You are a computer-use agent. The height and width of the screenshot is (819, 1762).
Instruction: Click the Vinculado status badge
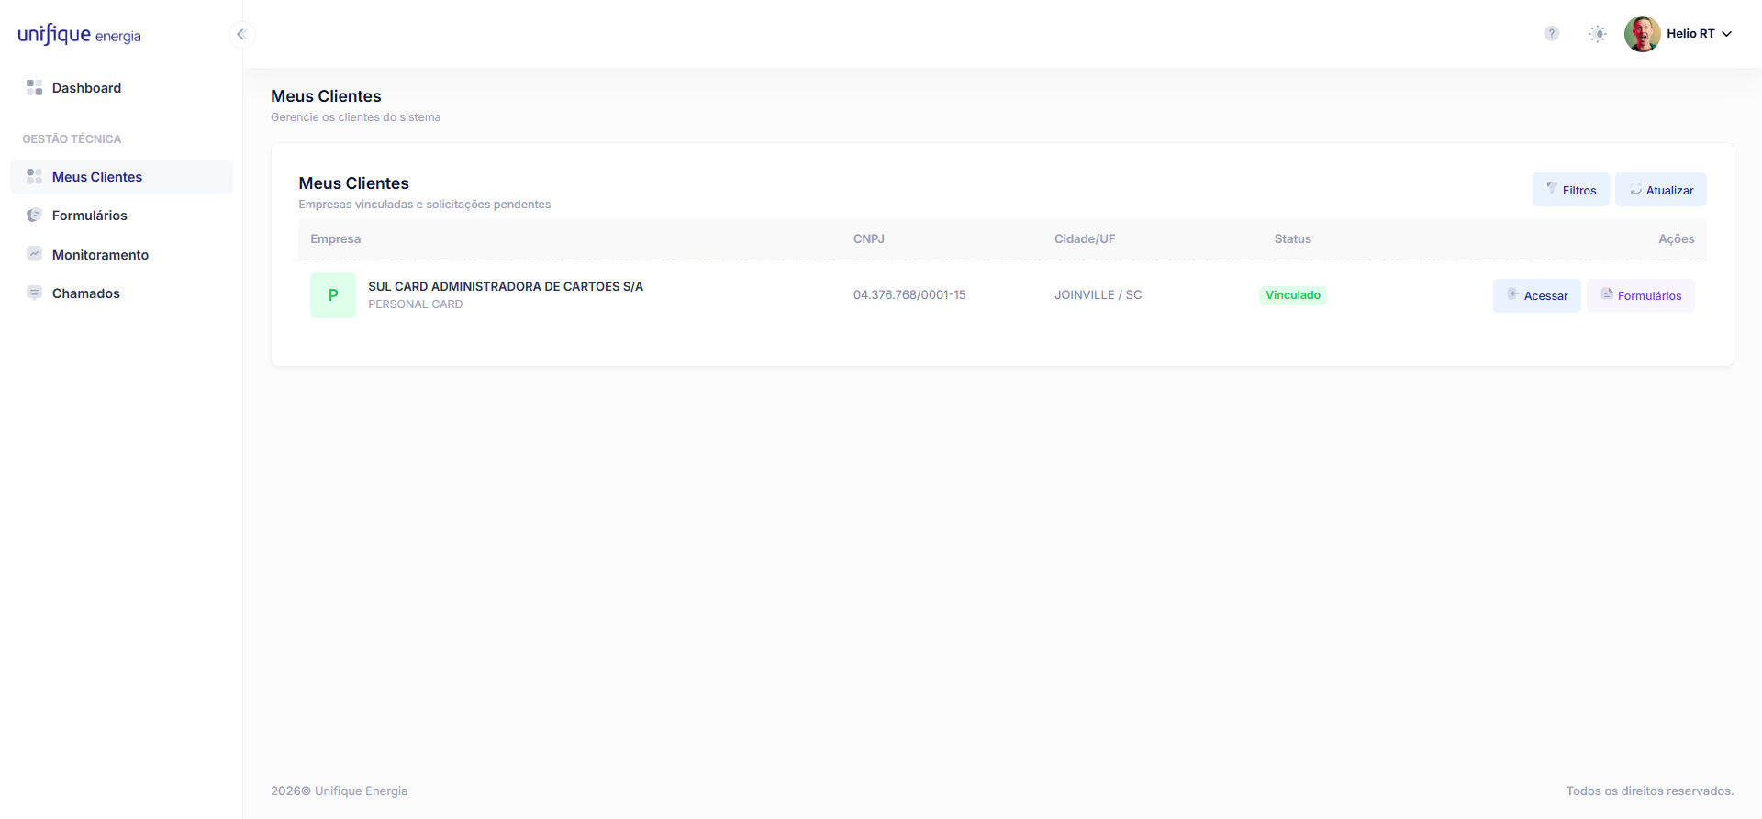tap(1293, 295)
